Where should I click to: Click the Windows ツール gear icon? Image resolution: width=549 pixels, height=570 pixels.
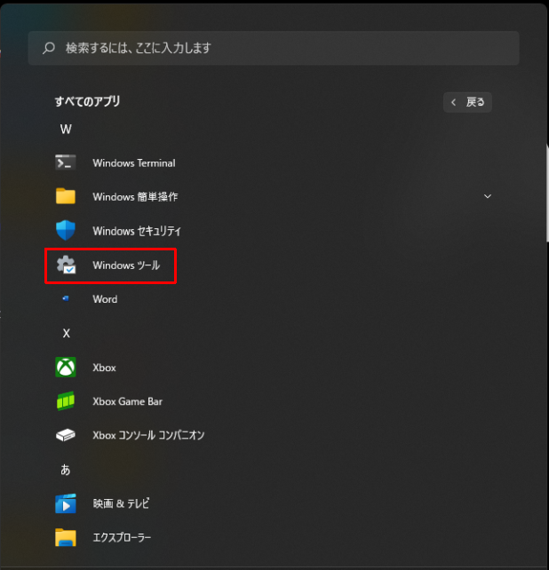(66, 265)
